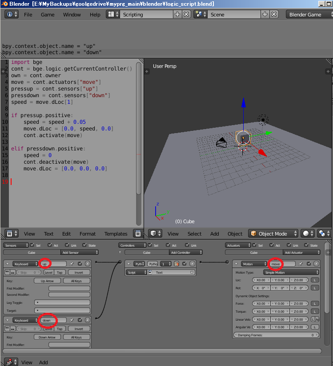Open the pivot point selector
Image resolution: width=333 pixels, height=366 pixels.
tap(324, 234)
